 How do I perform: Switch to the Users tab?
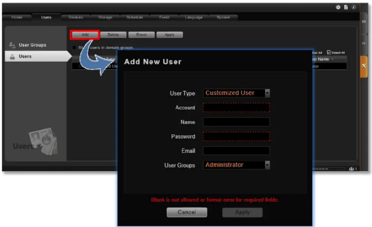[x=46, y=17]
